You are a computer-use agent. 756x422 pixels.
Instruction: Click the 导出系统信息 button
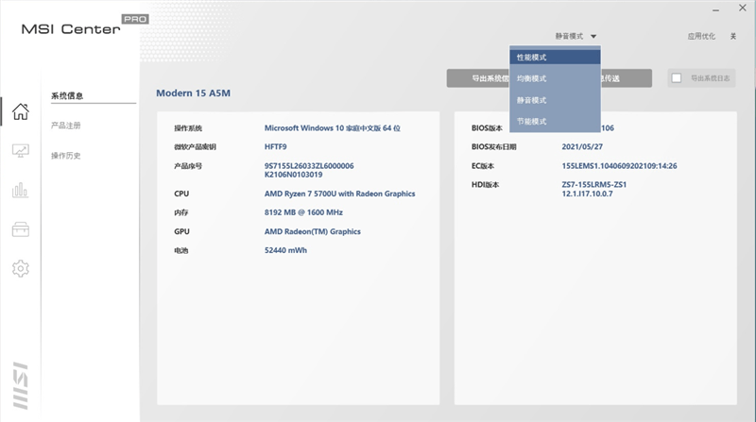pos(478,78)
